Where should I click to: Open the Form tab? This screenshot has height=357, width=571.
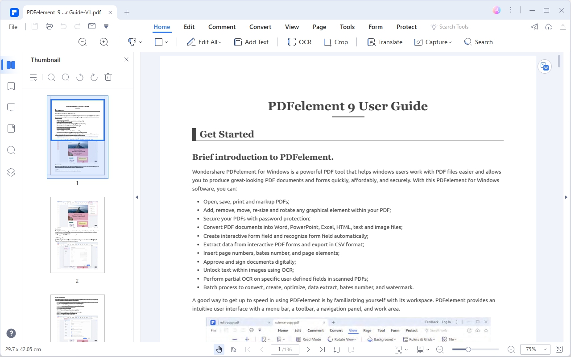pos(376,27)
